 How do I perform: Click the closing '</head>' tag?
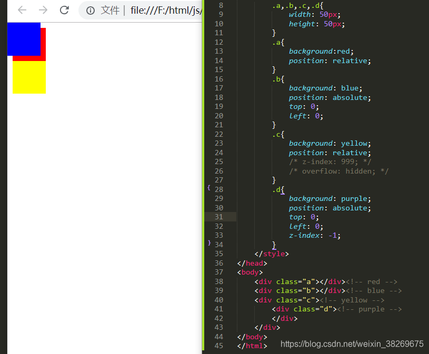coord(252,263)
